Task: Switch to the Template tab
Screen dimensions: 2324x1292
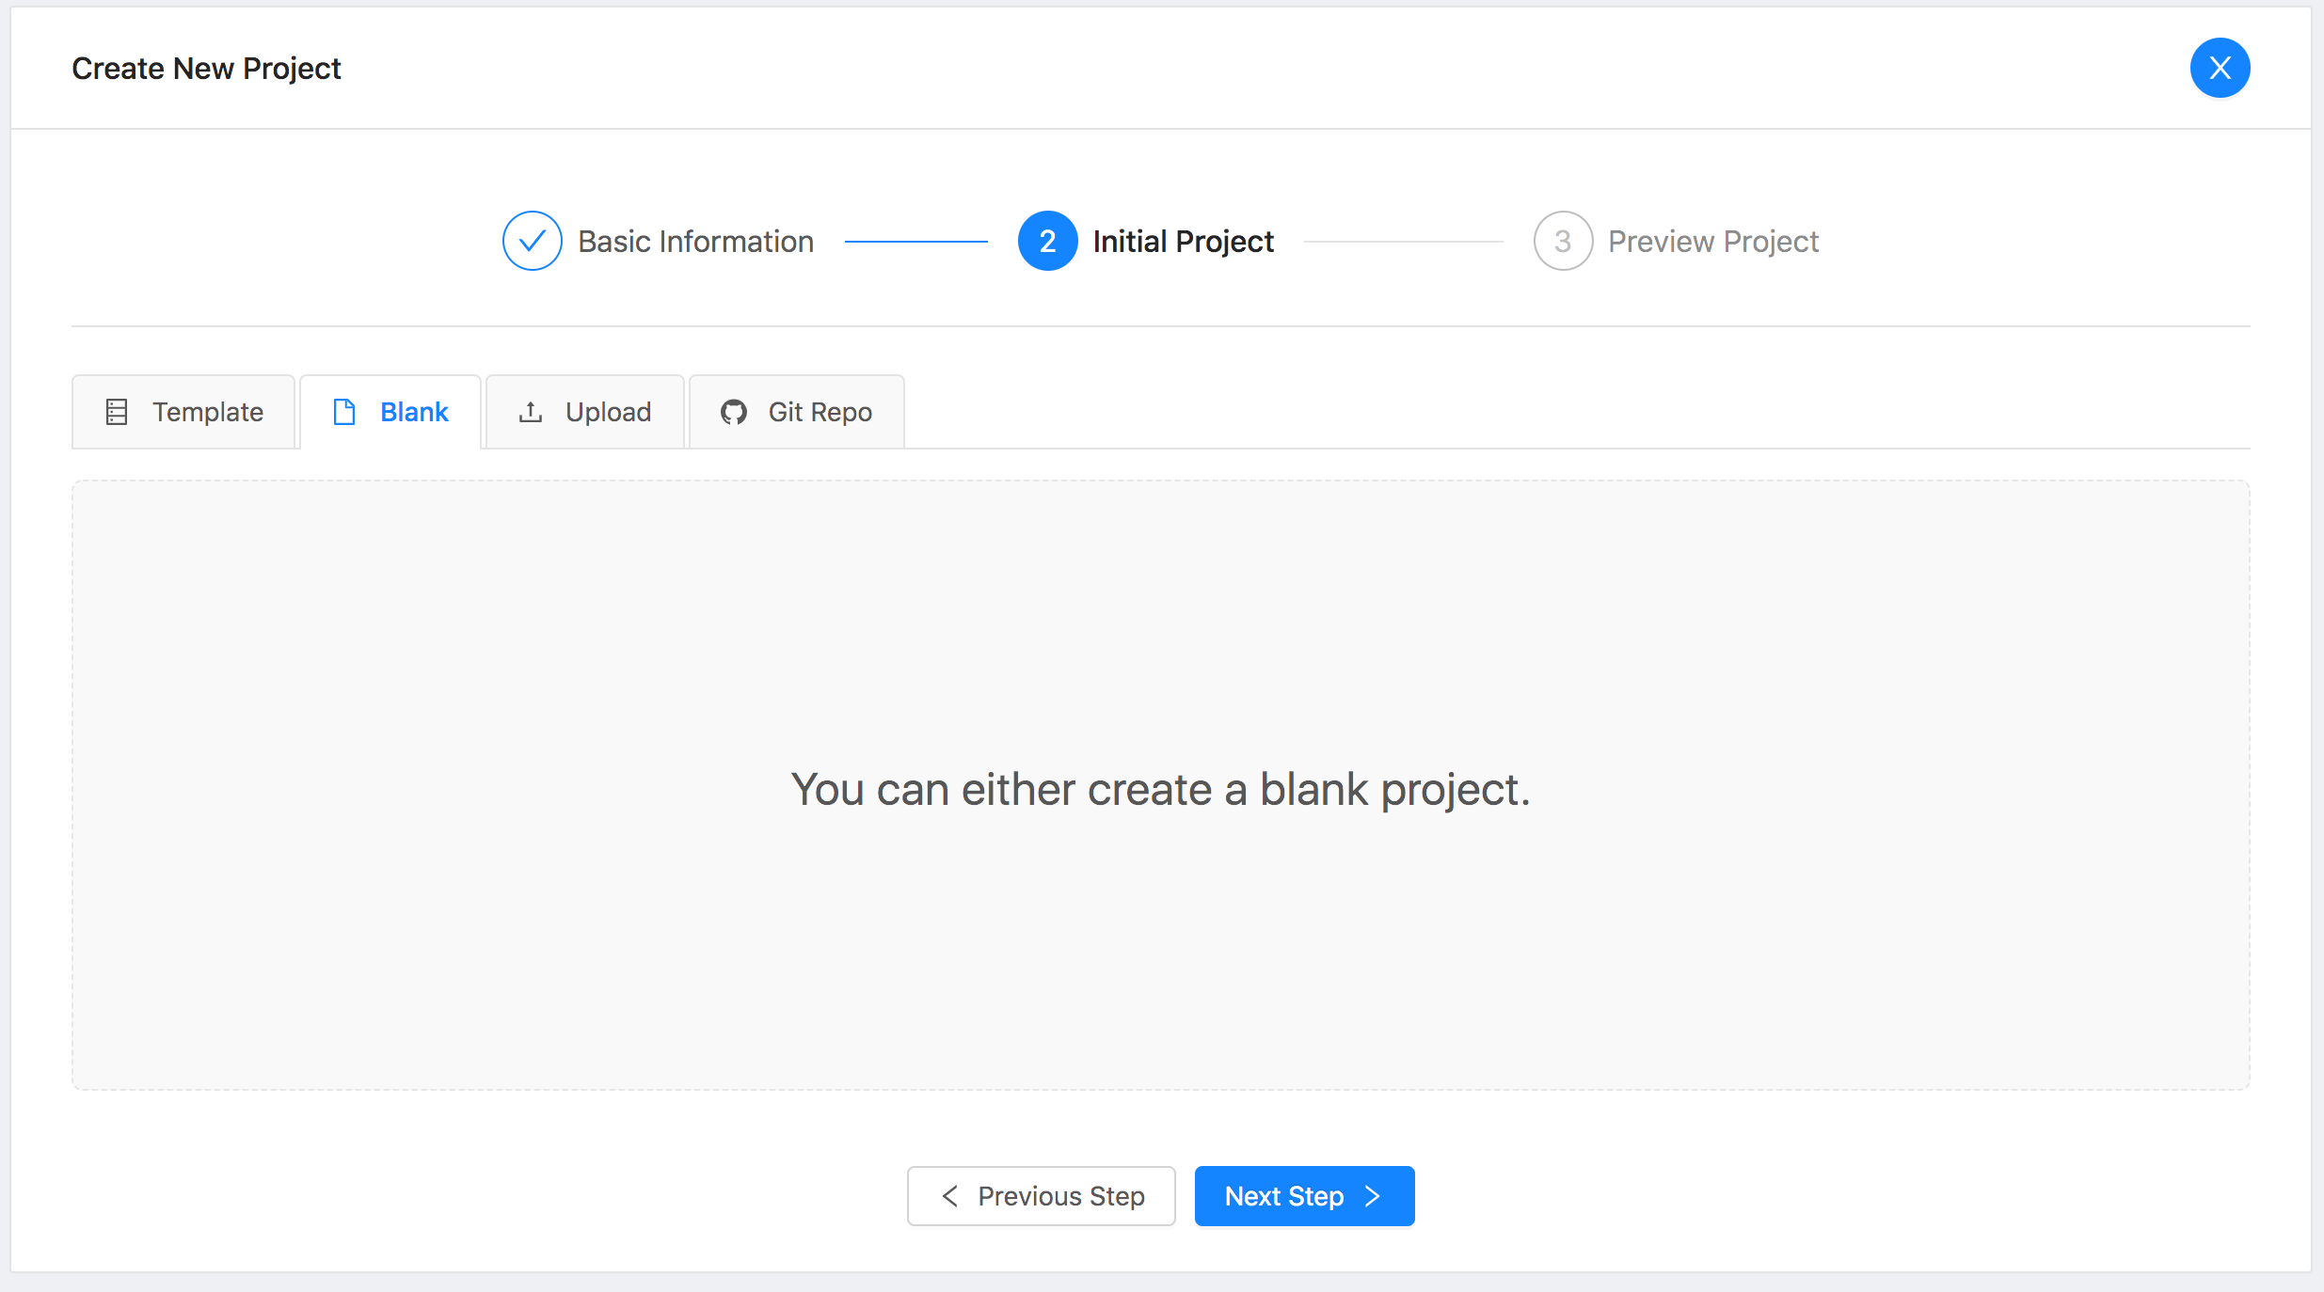Action: point(184,412)
